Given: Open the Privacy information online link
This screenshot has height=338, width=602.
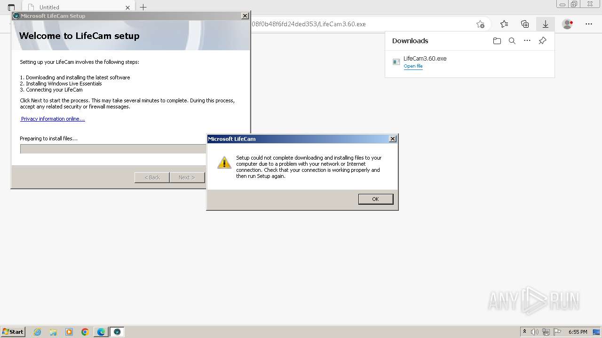Looking at the screenshot, I should [x=53, y=119].
